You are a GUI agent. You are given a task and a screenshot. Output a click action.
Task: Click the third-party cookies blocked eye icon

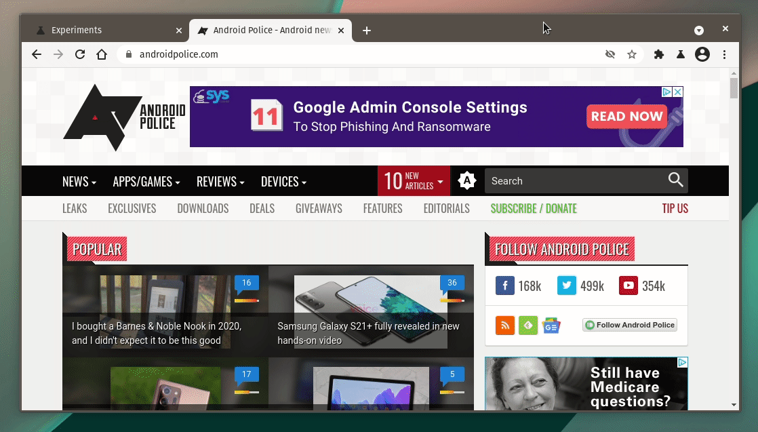(610, 54)
